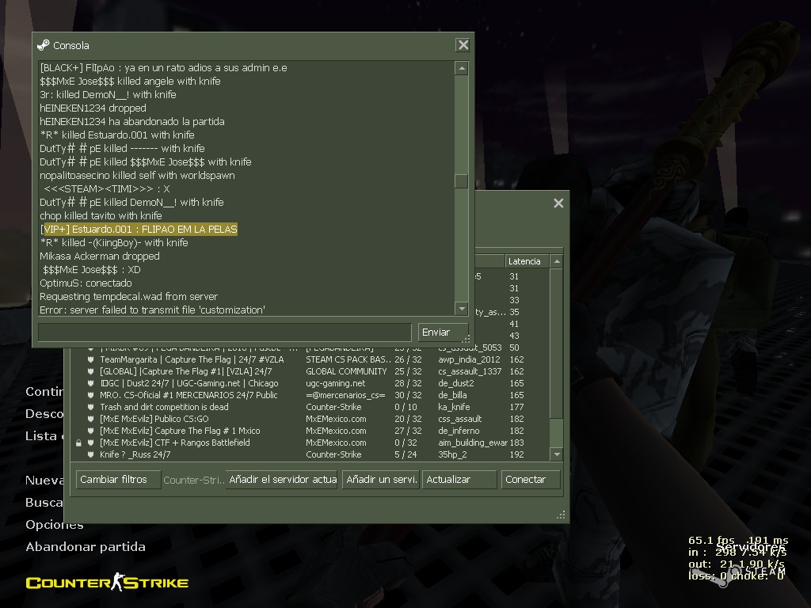The height and width of the screenshot is (608, 811).
Task: Click the console scrollbar thumb
Action: tap(462, 181)
